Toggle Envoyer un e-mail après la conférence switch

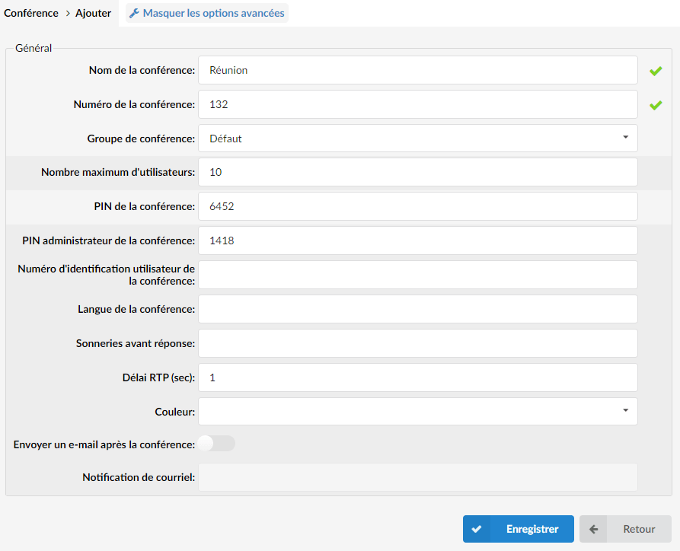[x=216, y=444]
